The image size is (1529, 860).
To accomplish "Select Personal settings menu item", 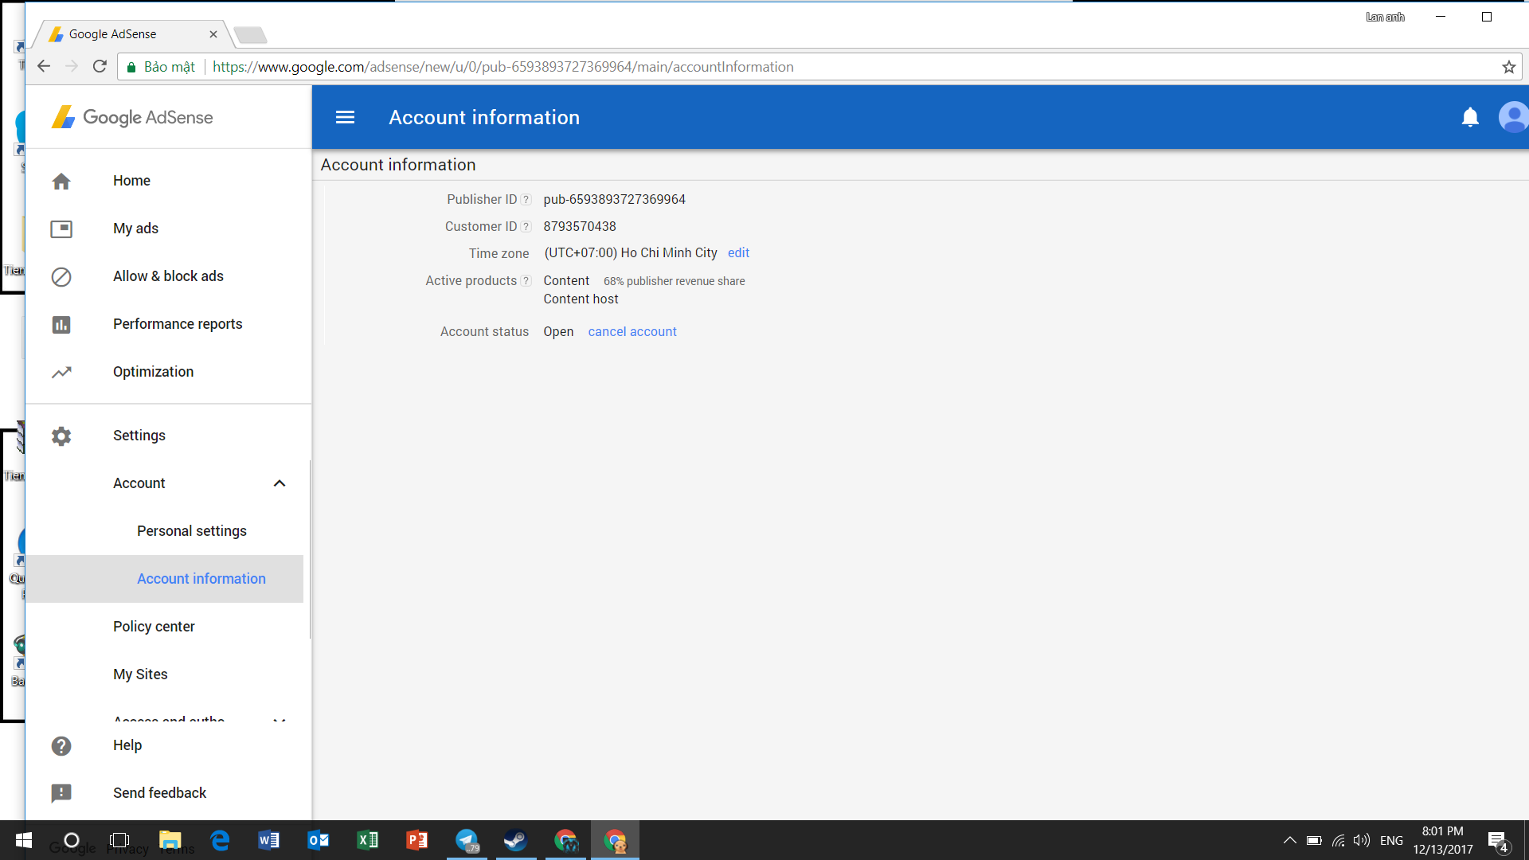I will pyautogui.click(x=192, y=531).
